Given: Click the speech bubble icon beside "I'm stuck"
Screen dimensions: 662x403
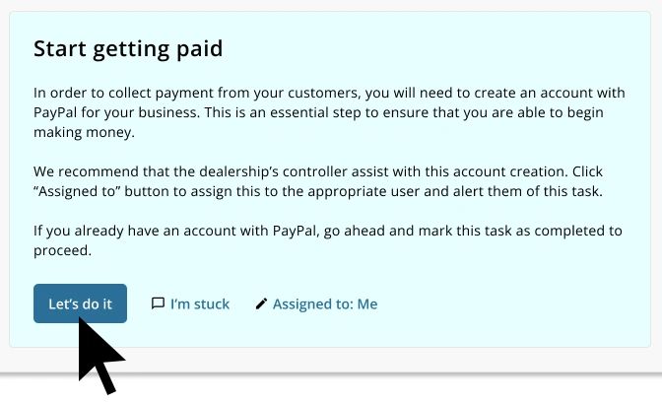Looking at the screenshot, I should (x=158, y=303).
